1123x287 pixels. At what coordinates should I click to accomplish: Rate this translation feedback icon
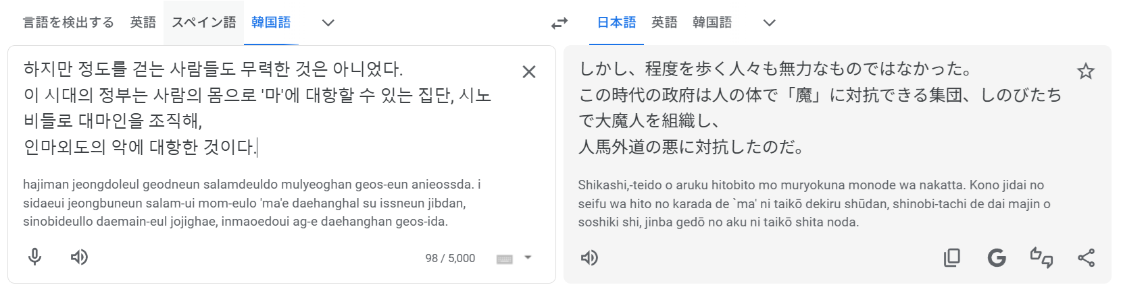pos(1041,257)
